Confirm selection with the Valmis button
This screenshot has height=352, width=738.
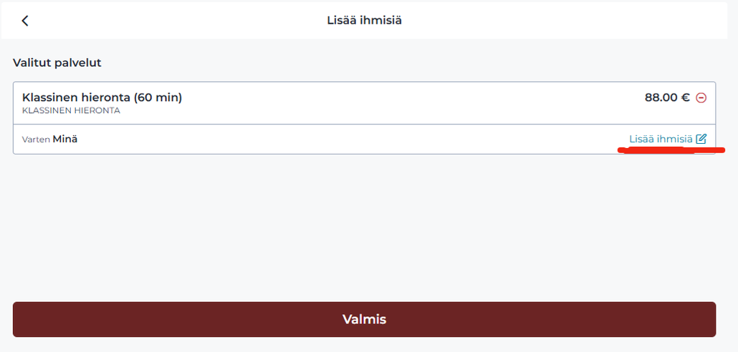click(364, 320)
